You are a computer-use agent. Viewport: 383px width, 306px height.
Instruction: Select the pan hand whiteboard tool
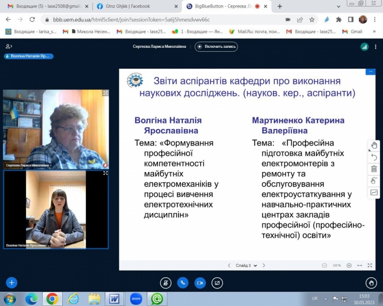(x=374, y=146)
